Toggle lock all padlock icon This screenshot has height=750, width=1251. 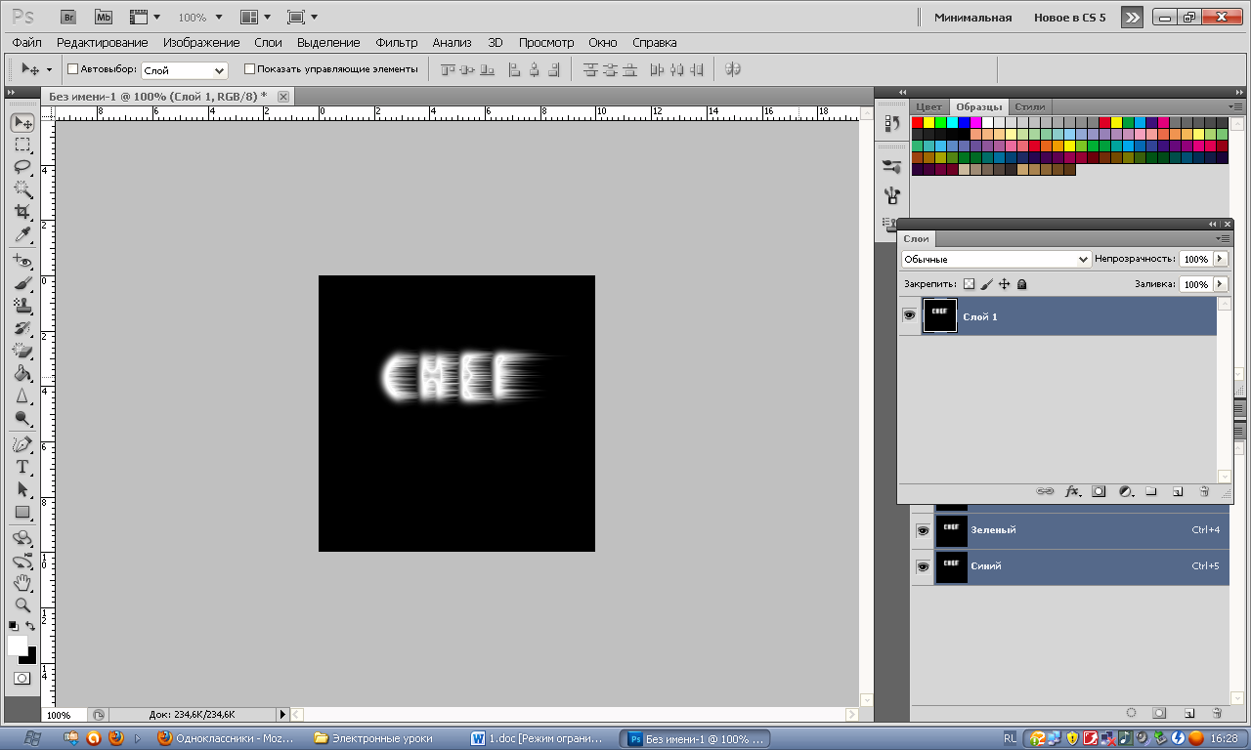pos(1021,284)
